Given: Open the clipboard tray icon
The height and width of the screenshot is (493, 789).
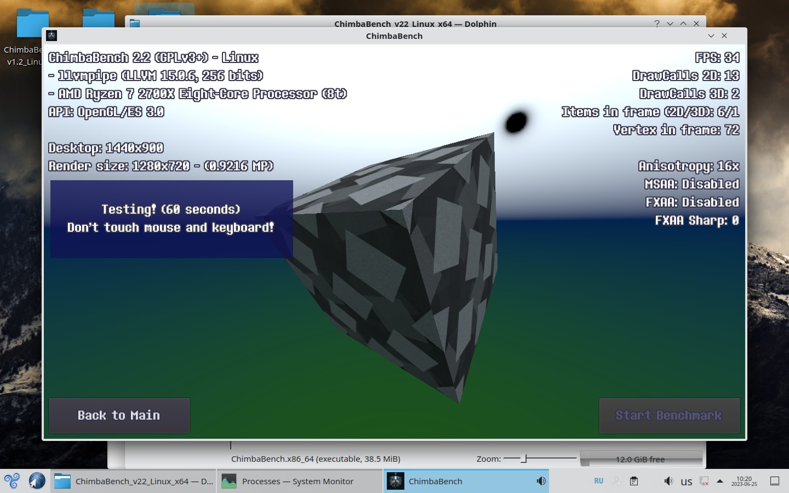Looking at the screenshot, I should point(634,481).
